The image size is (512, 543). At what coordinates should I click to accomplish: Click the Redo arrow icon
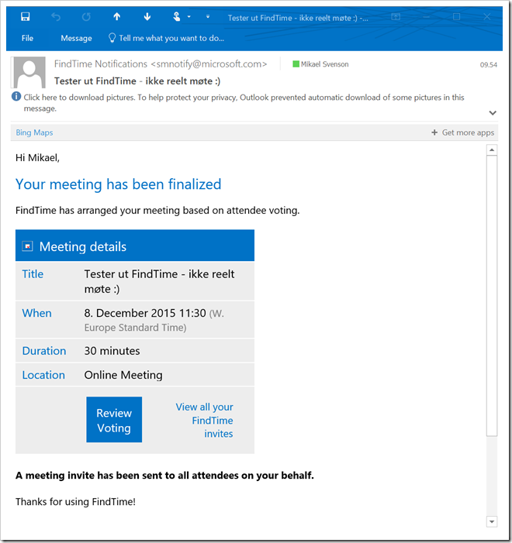point(86,16)
